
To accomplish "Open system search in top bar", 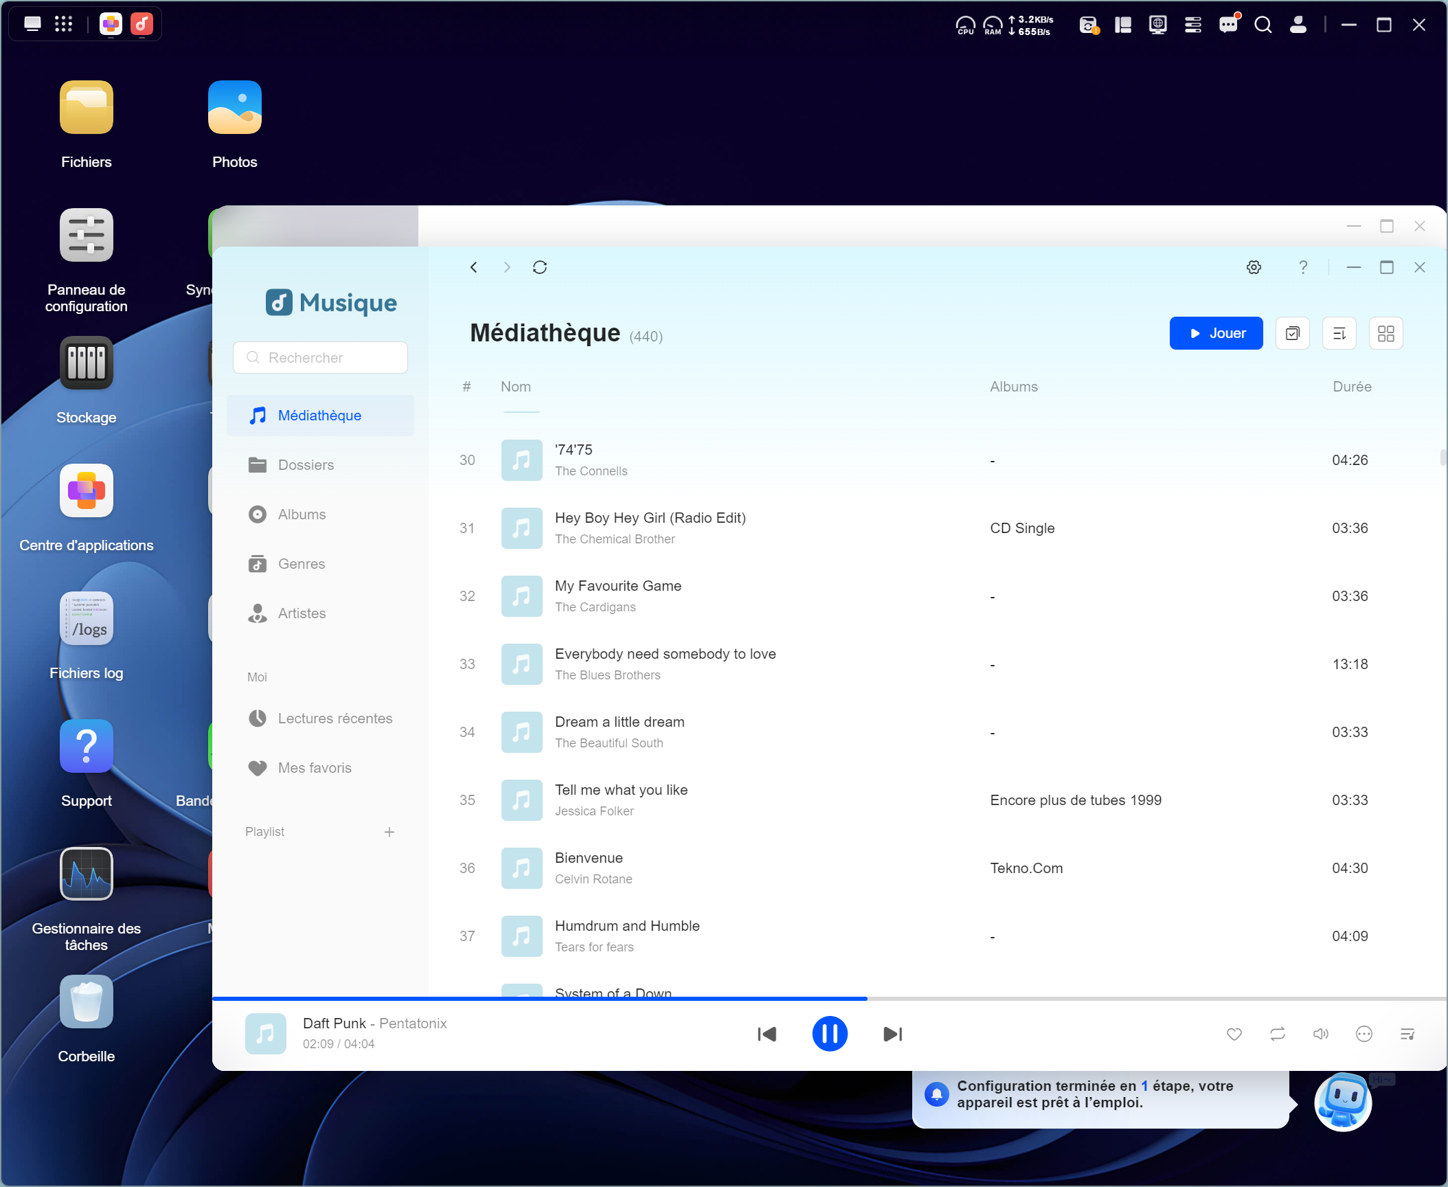I will click(x=1263, y=25).
